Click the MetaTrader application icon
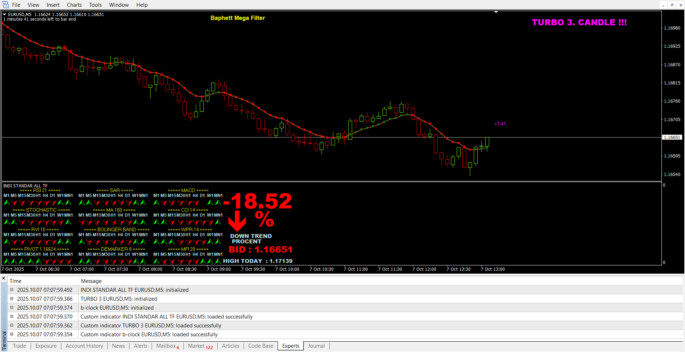 pyautogui.click(x=5, y=5)
